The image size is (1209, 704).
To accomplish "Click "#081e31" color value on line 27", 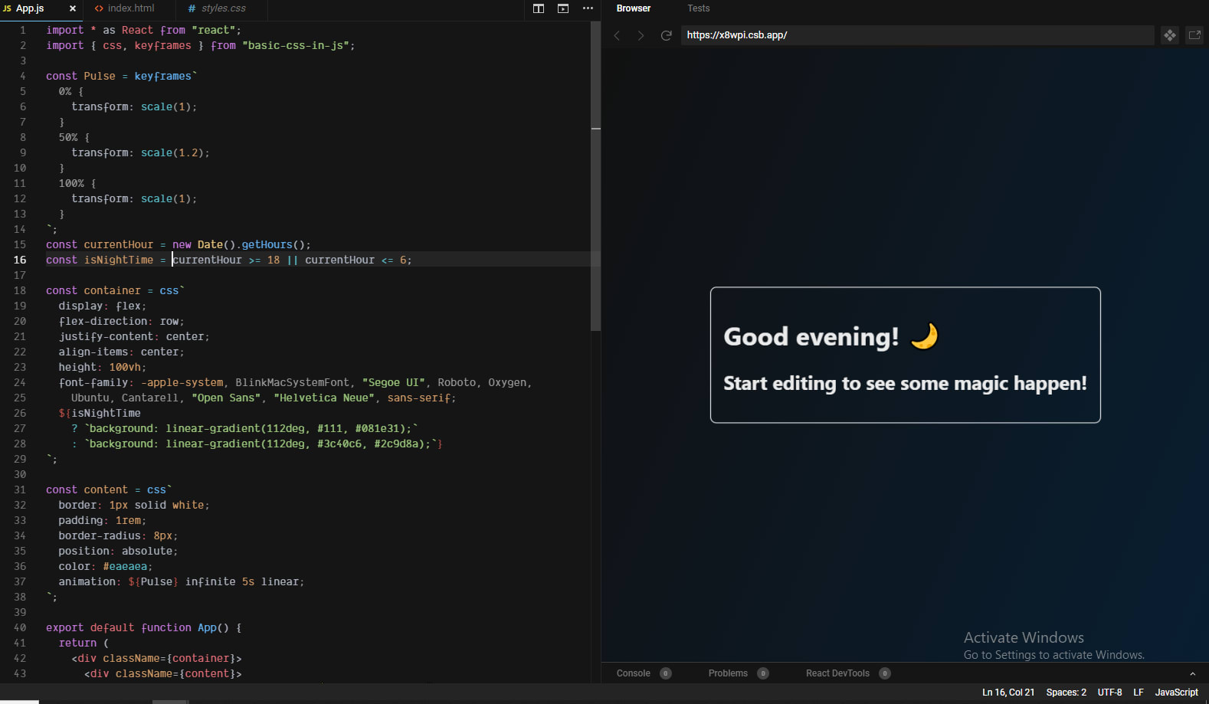I will point(377,428).
